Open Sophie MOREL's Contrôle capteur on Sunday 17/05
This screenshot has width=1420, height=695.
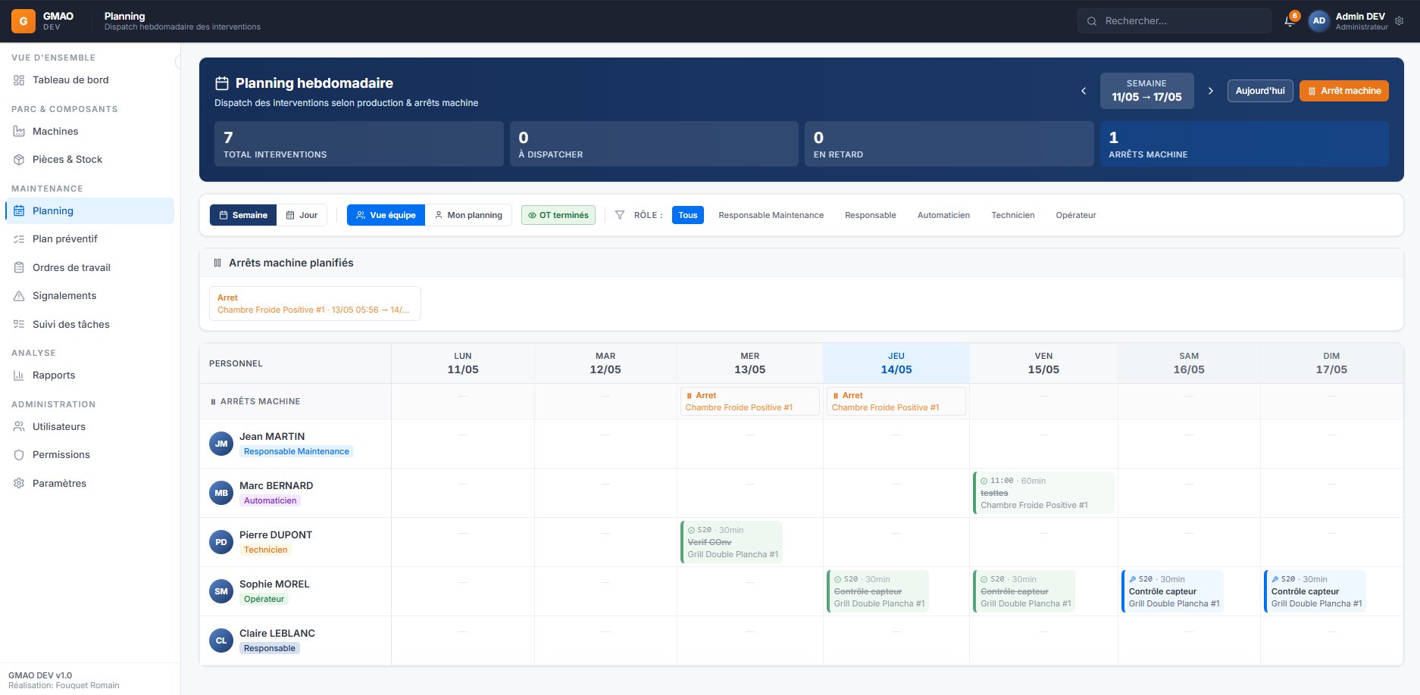pos(1315,591)
